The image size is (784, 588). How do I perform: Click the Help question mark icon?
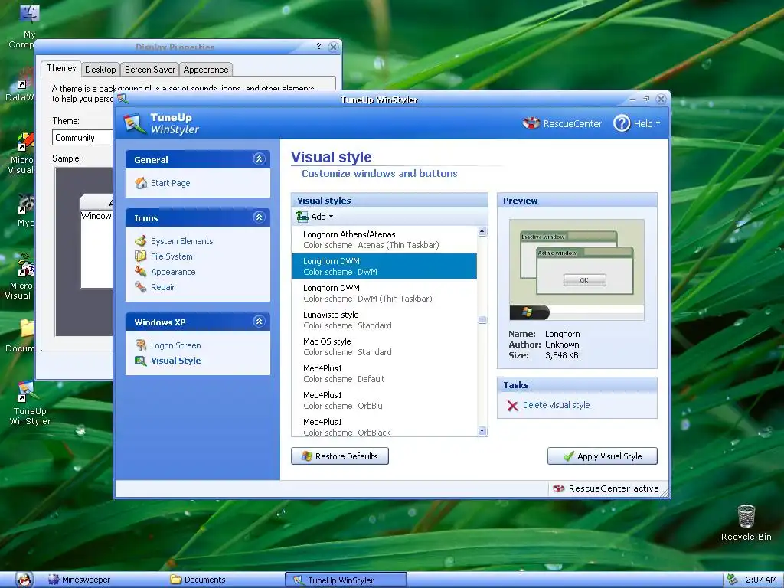coord(622,123)
